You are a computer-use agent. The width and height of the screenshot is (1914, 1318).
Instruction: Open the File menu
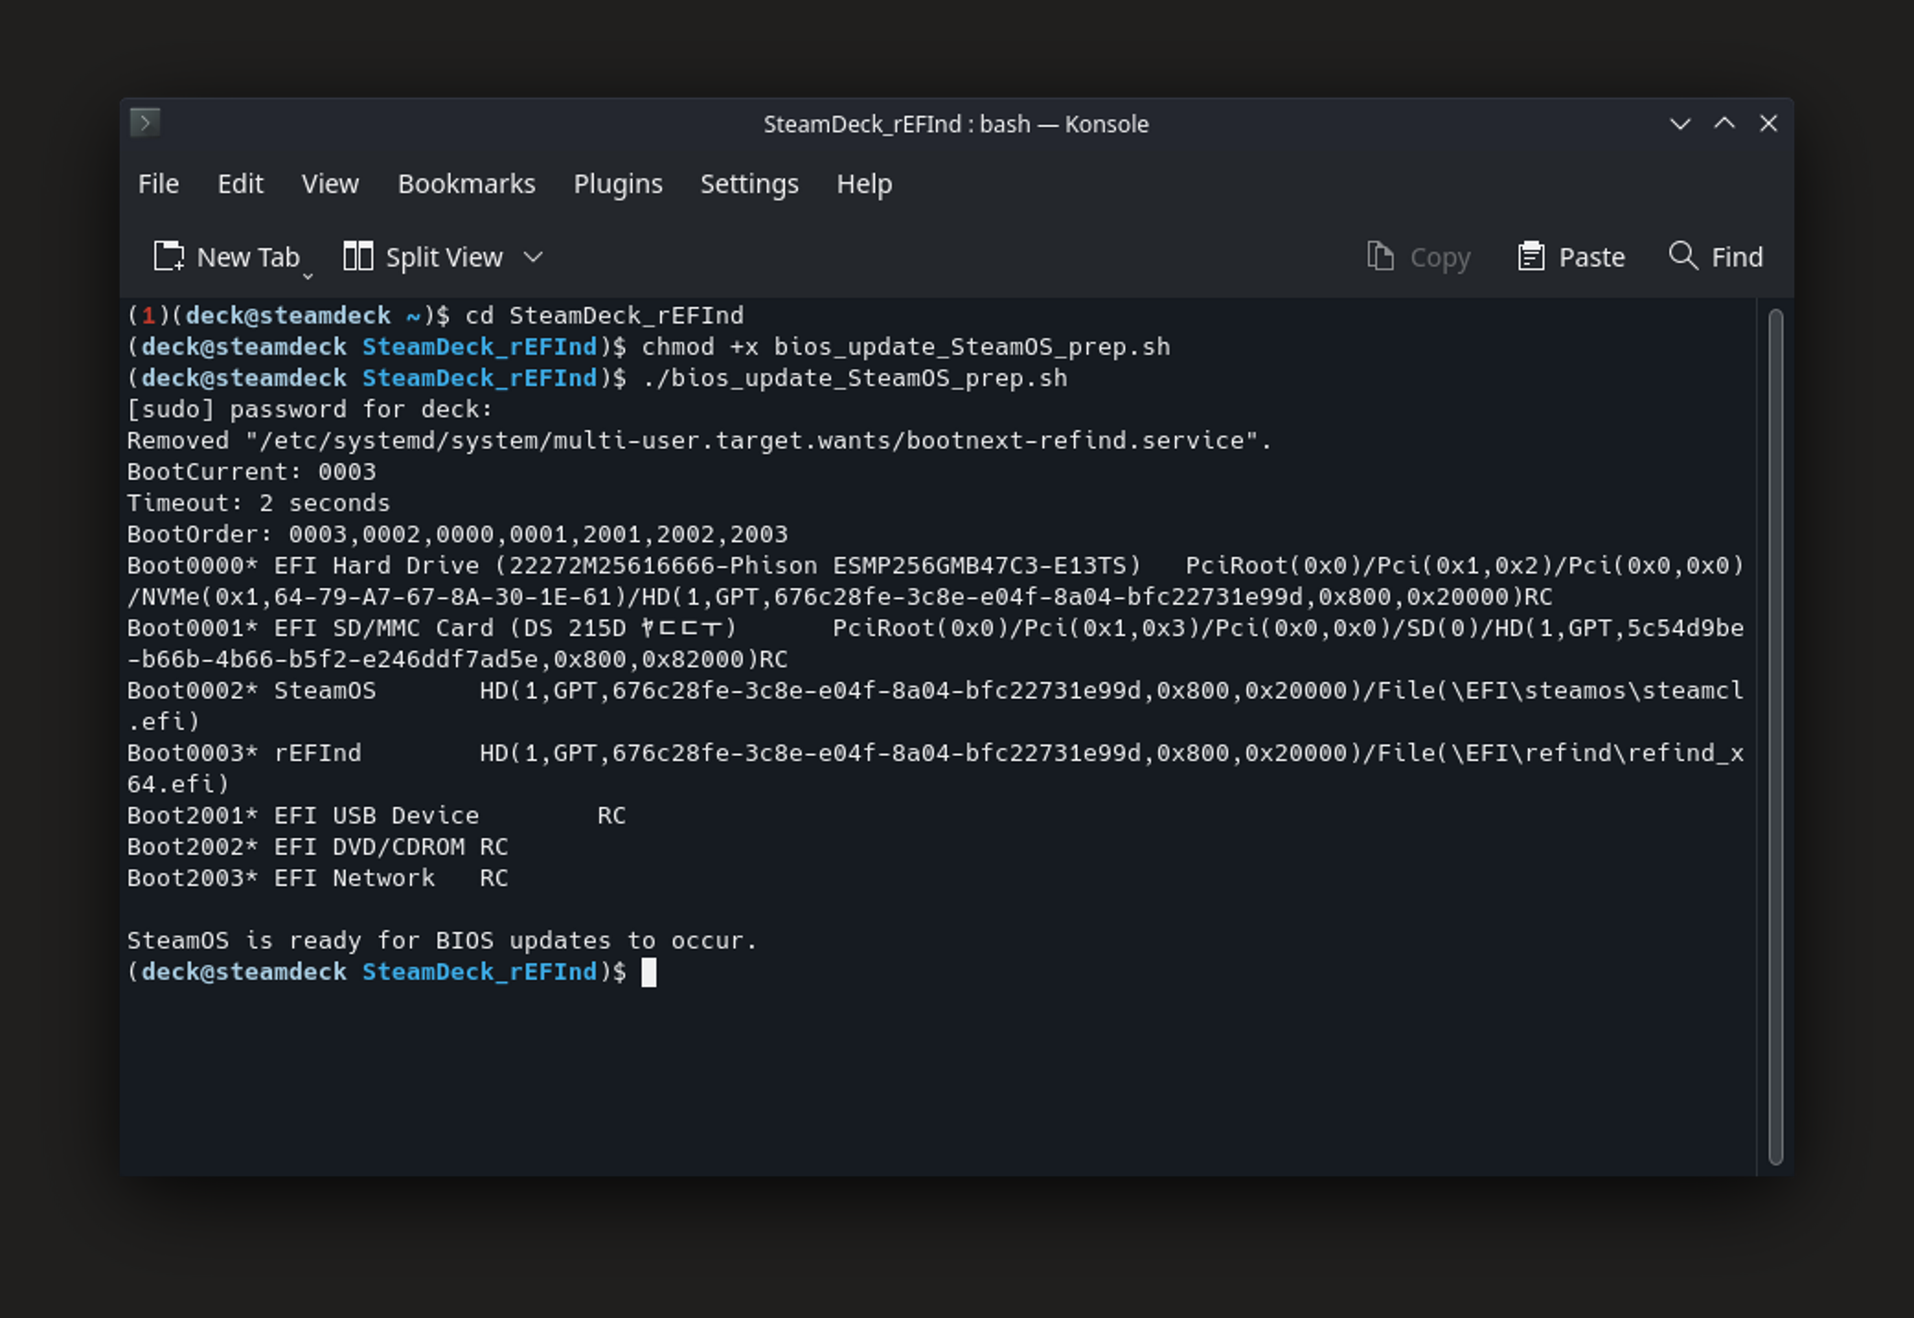tap(158, 184)
